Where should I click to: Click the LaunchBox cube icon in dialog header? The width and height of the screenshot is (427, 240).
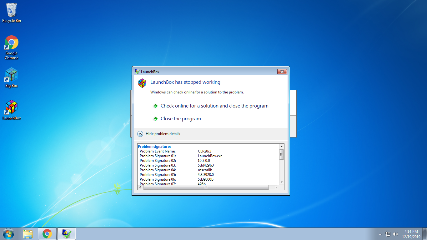142,83
